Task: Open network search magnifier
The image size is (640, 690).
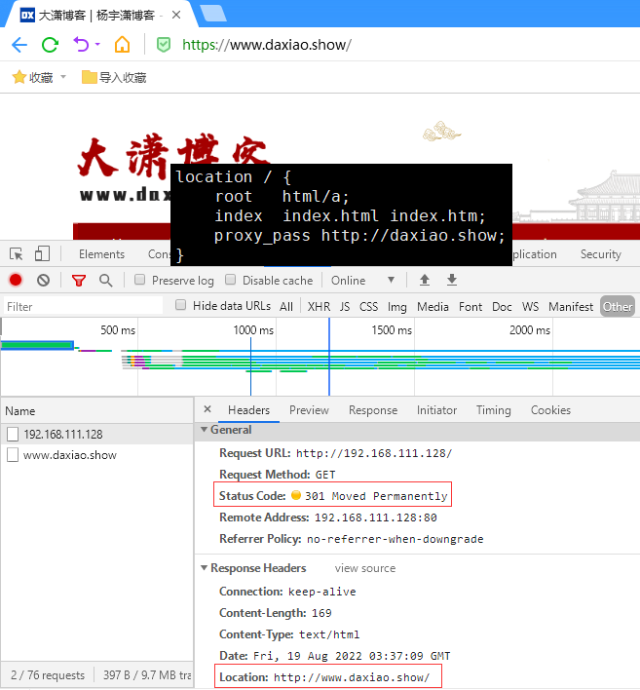Action: (105, 281)
